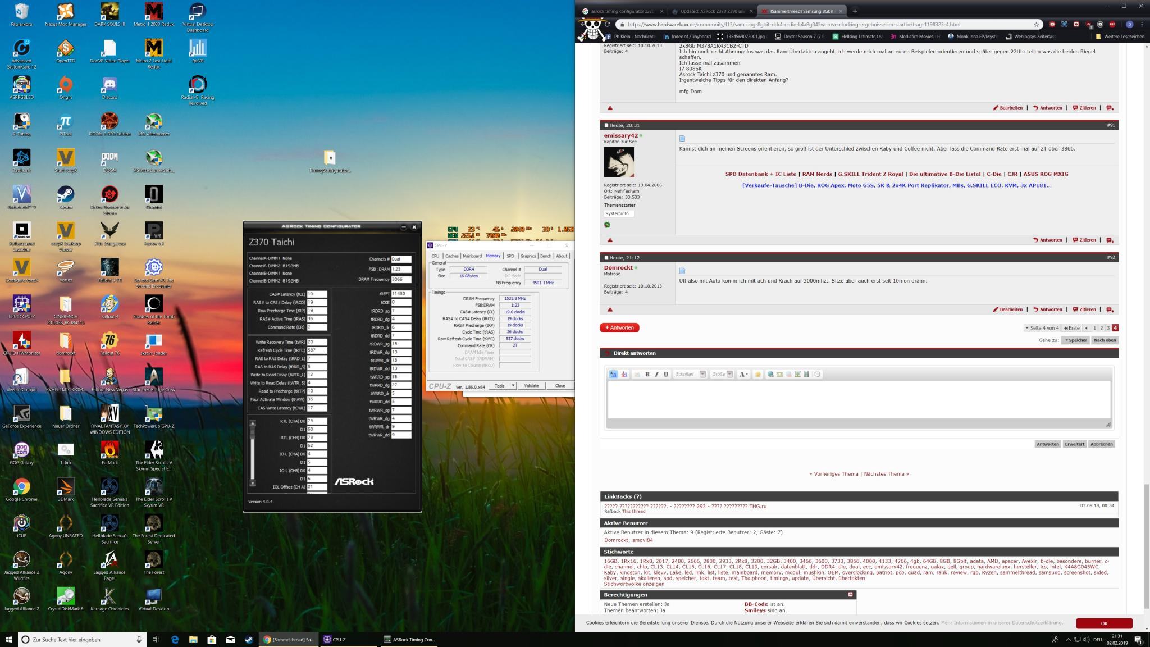Open the Chrome three-dot menu
The width and height of the screenshot is (1150, 647).
(x=1142, y=25)
